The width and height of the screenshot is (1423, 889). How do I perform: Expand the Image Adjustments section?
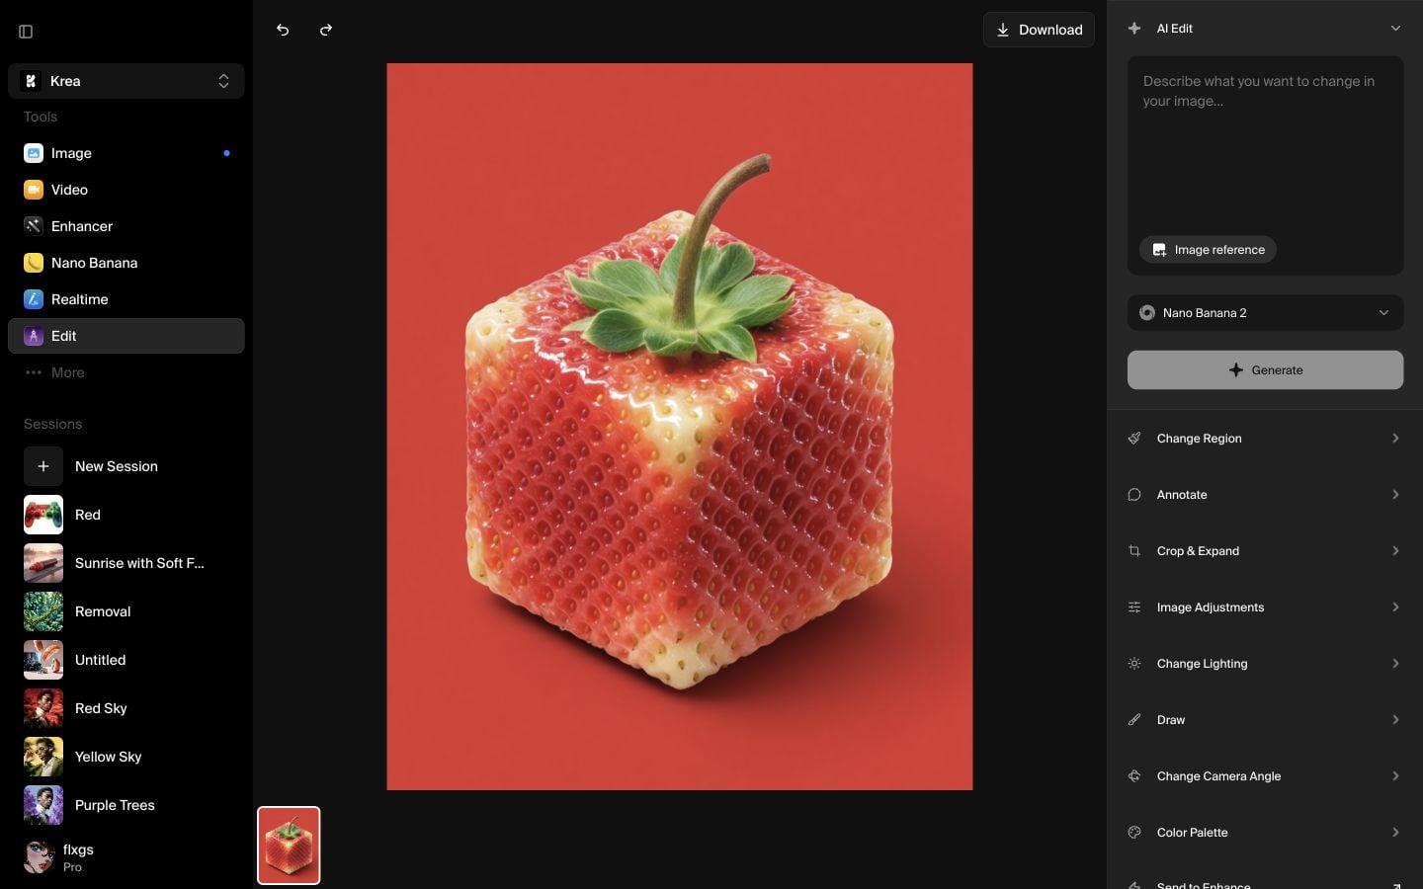click(x=1265, y=607)
